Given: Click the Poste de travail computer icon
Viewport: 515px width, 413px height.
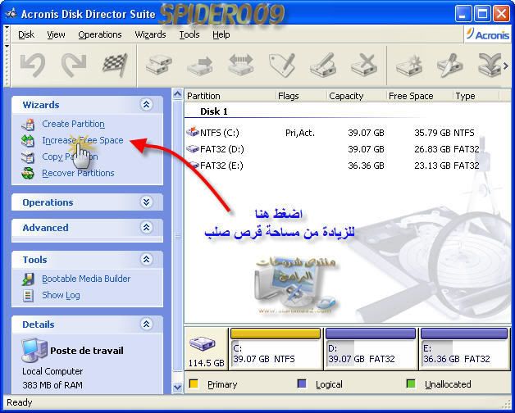Looking at the screenshot, I should point(34,351).
